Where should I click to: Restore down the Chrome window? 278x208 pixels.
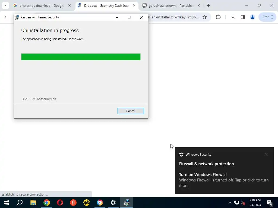pos(259,6)
